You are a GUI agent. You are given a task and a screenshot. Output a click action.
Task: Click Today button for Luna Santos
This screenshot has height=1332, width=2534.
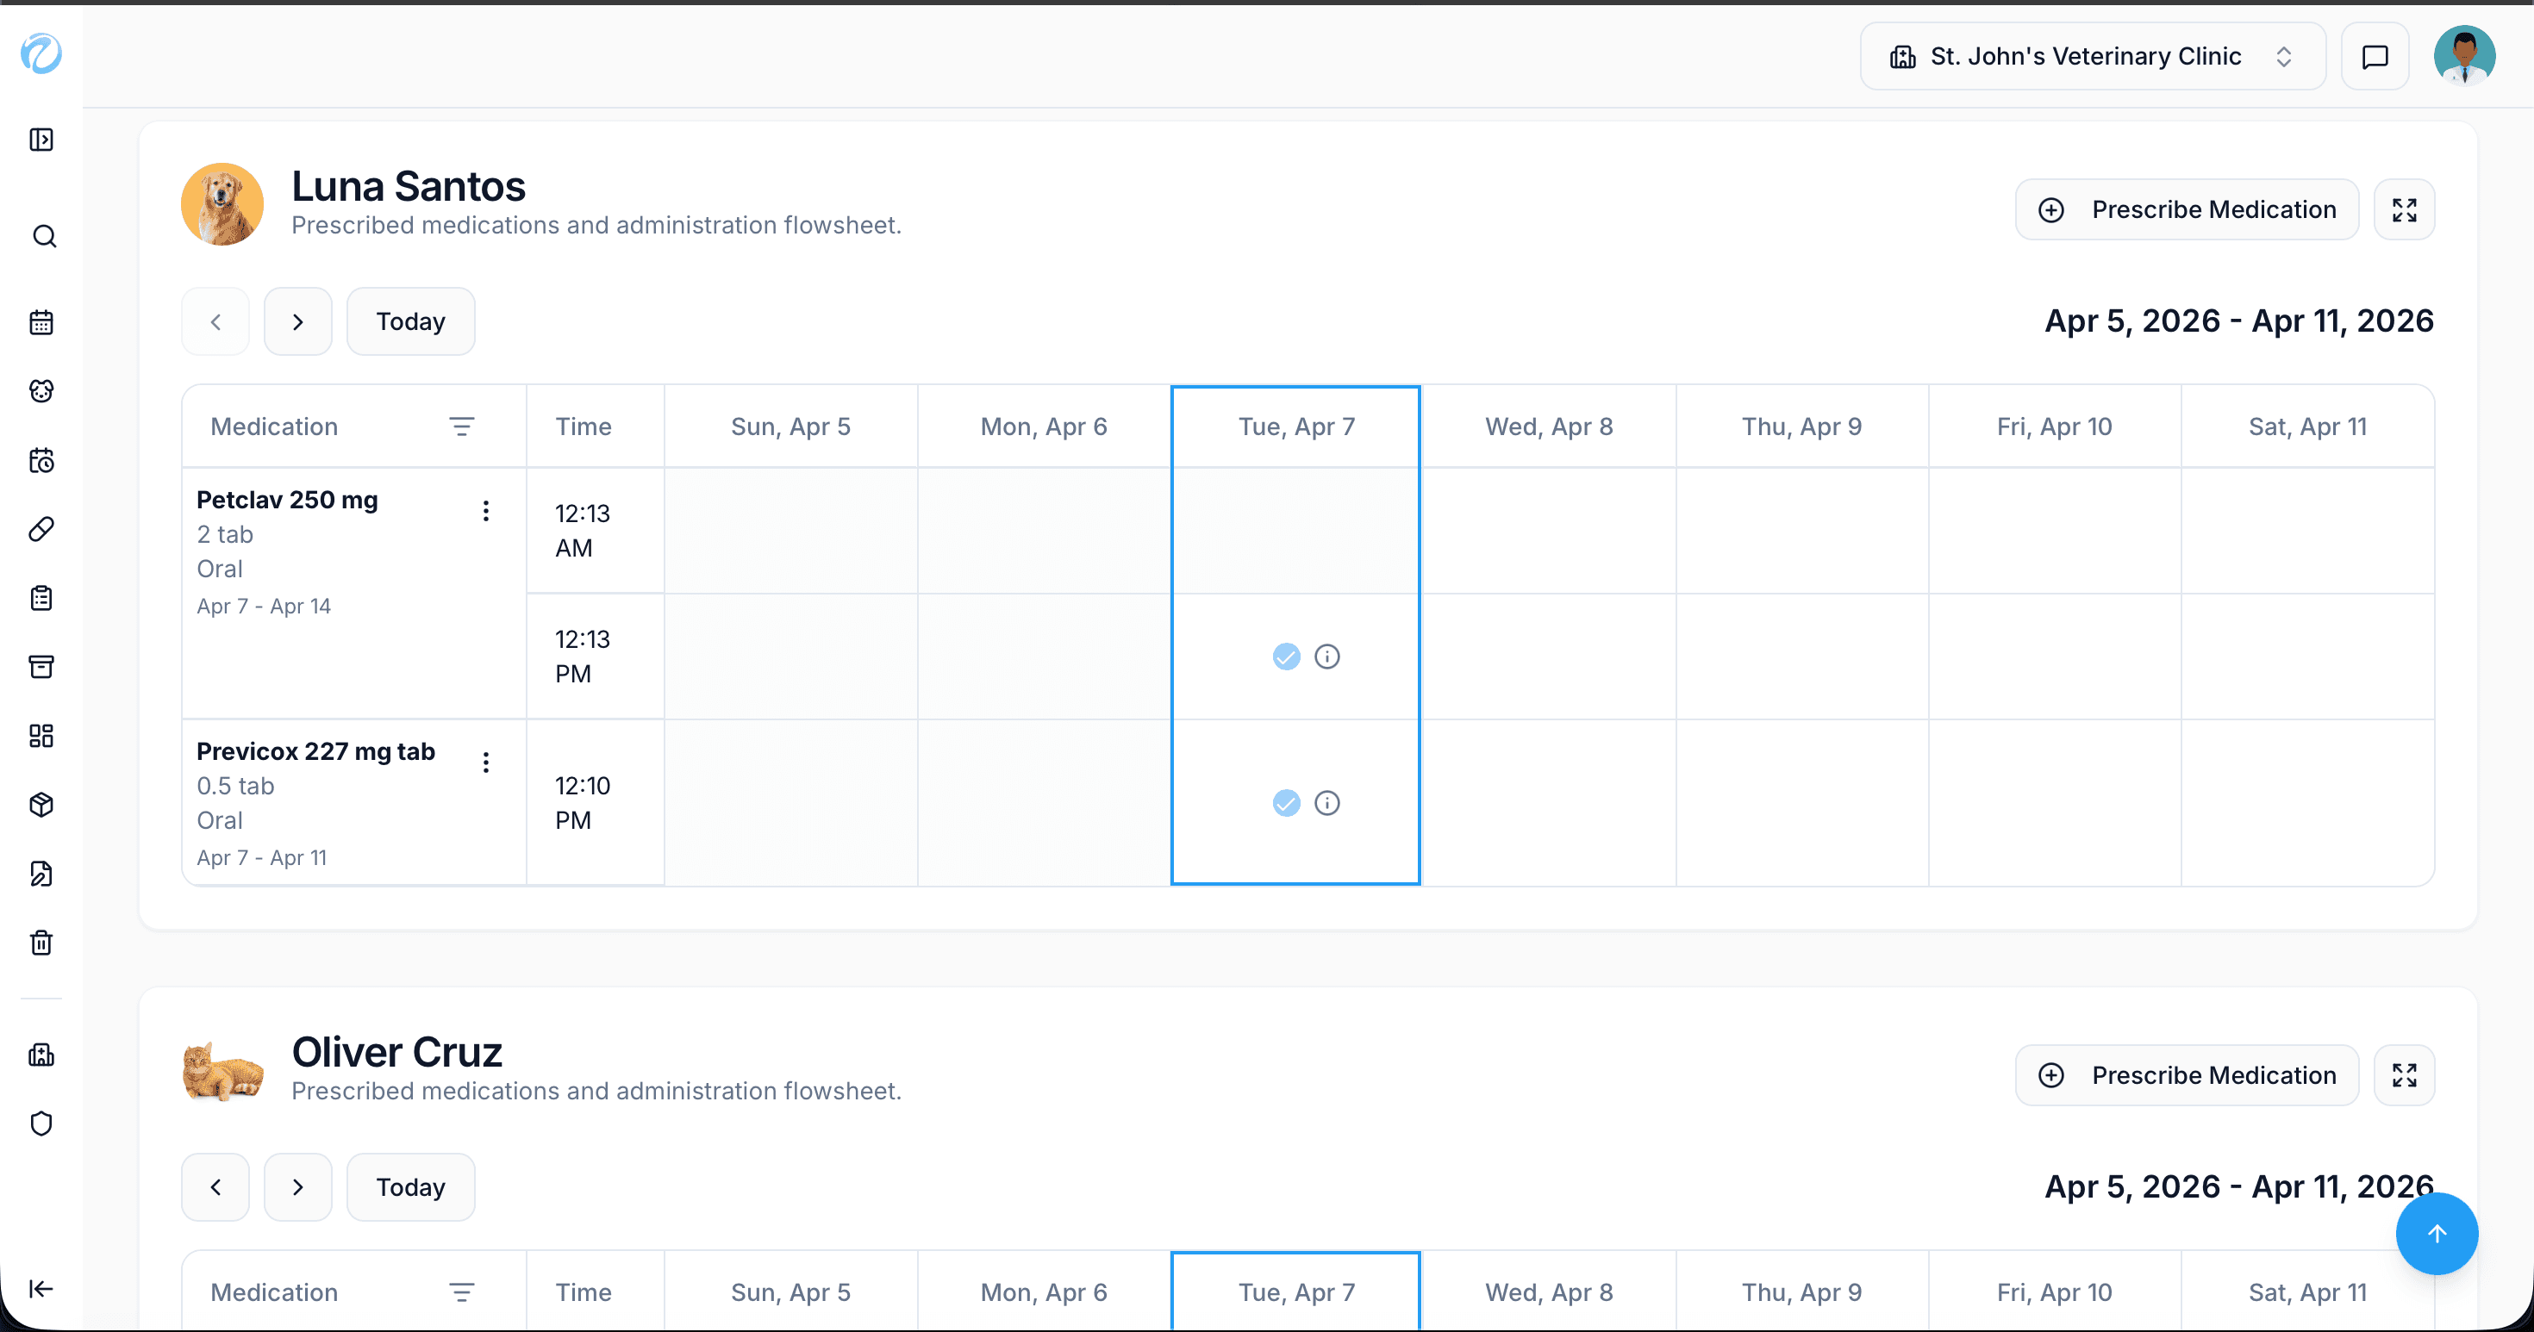410,321
